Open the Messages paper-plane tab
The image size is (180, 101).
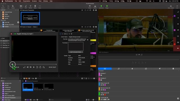click(x=159, y=68)
